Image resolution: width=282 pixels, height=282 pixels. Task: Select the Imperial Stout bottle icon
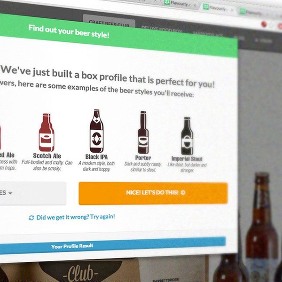pos(187,136)
